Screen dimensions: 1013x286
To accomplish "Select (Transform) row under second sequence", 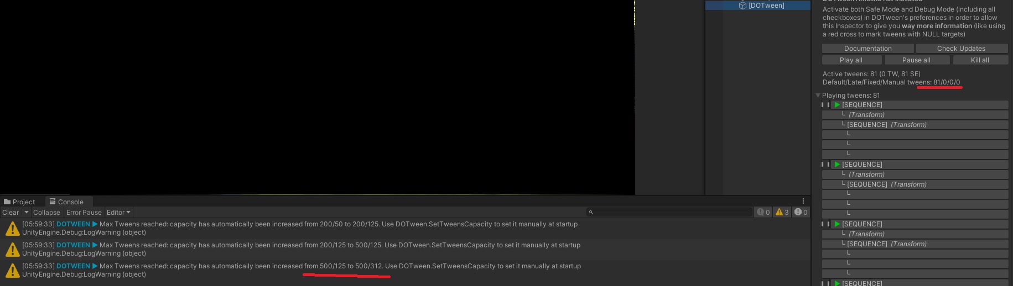I will (915, 174).
